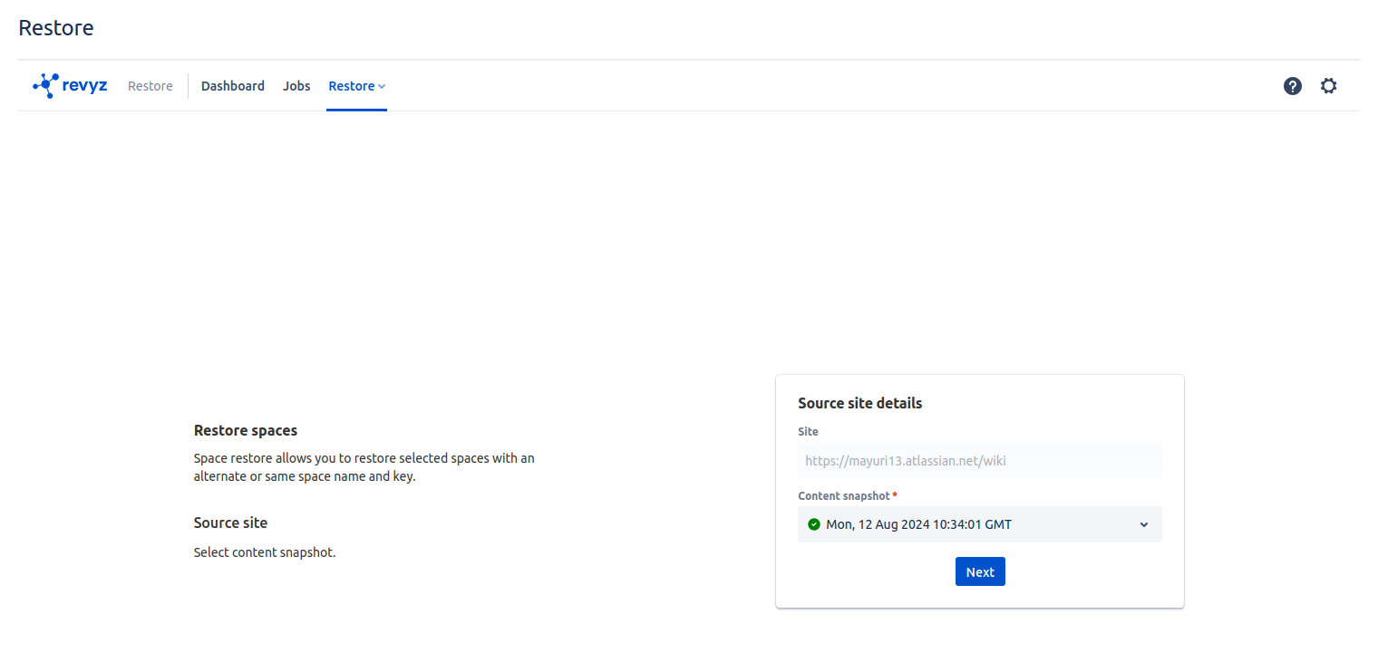Image resolution: width=1378 pixels, height=662 pixels.
Task: Click the grey Restore label beside logo
Action: 150,86
